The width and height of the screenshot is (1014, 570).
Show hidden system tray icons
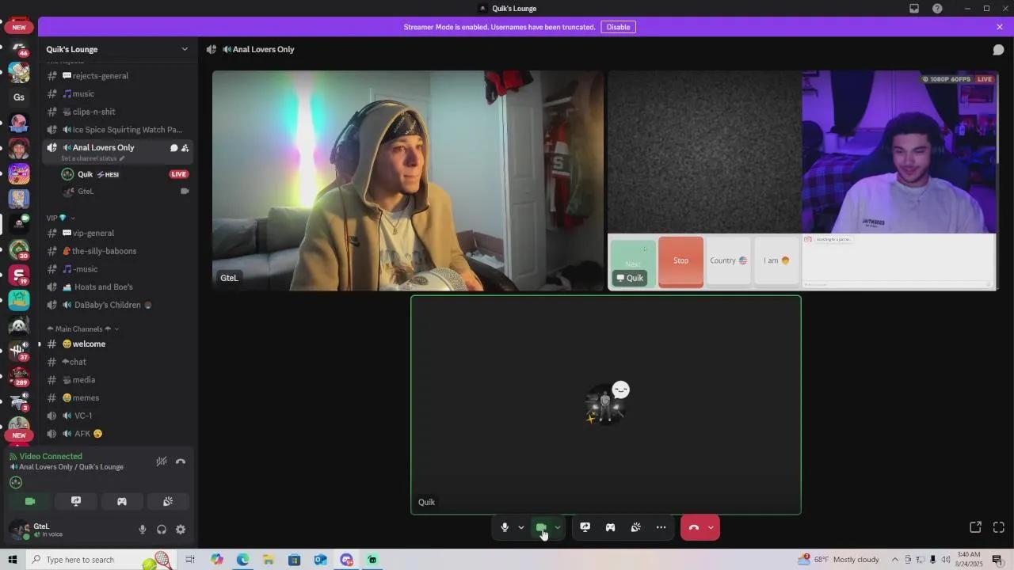pyautogui.click(x=894, y=560)
